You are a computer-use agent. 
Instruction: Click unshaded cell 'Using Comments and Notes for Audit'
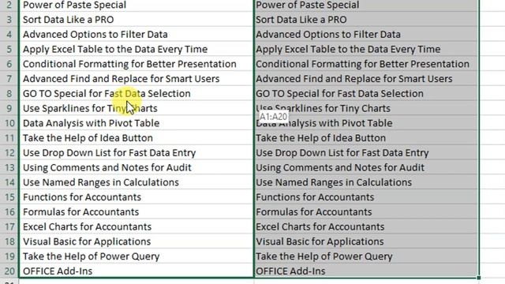point(137,168)
